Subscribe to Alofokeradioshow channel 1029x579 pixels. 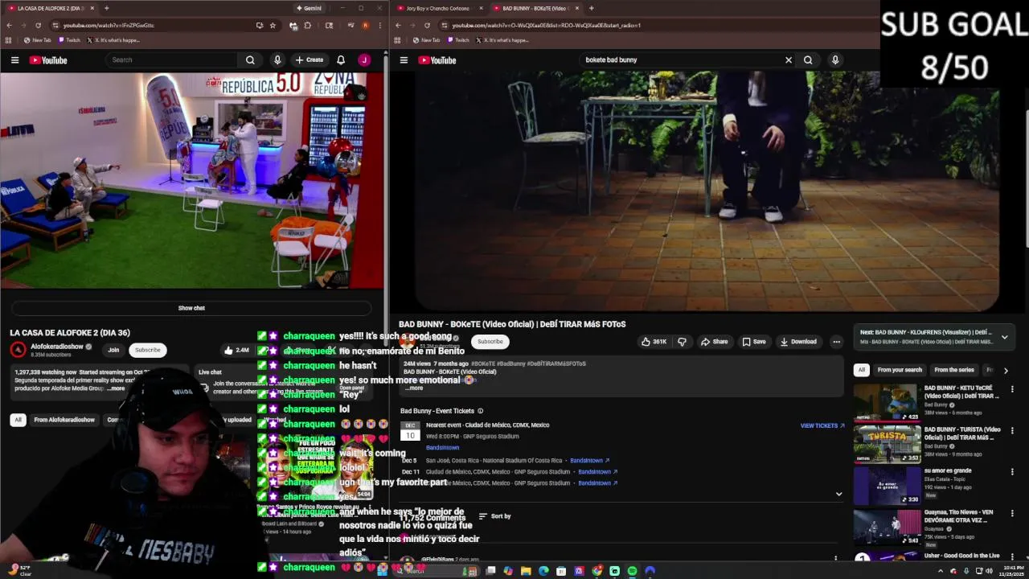pos(147,350)
